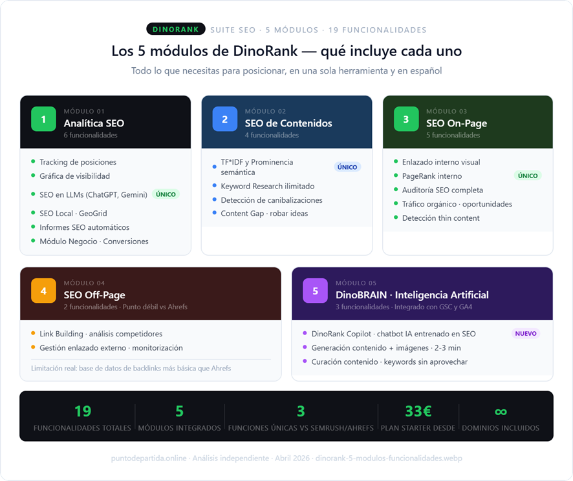The image size is (573, 481).
Task: Click the 19 funcionalidades totales stat
Action: (x=82, y=417)
